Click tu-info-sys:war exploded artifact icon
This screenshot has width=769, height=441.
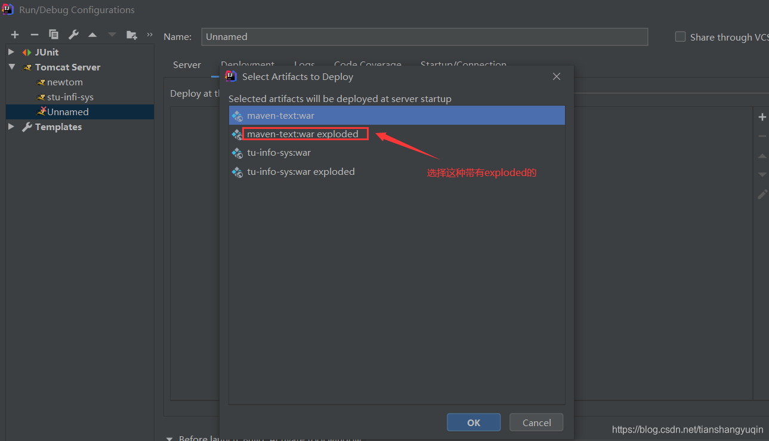pyautogui.click(x=237, y=172)
